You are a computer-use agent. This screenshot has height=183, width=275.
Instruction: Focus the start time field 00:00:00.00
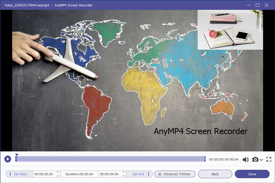click(44, 174)
